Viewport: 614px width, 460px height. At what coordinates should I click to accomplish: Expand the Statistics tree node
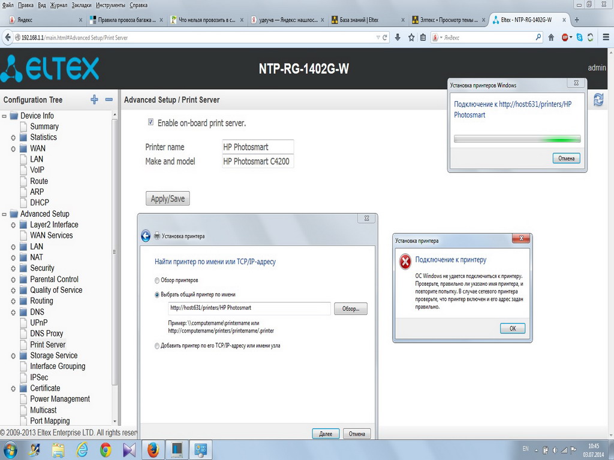[x=13, y=138]
